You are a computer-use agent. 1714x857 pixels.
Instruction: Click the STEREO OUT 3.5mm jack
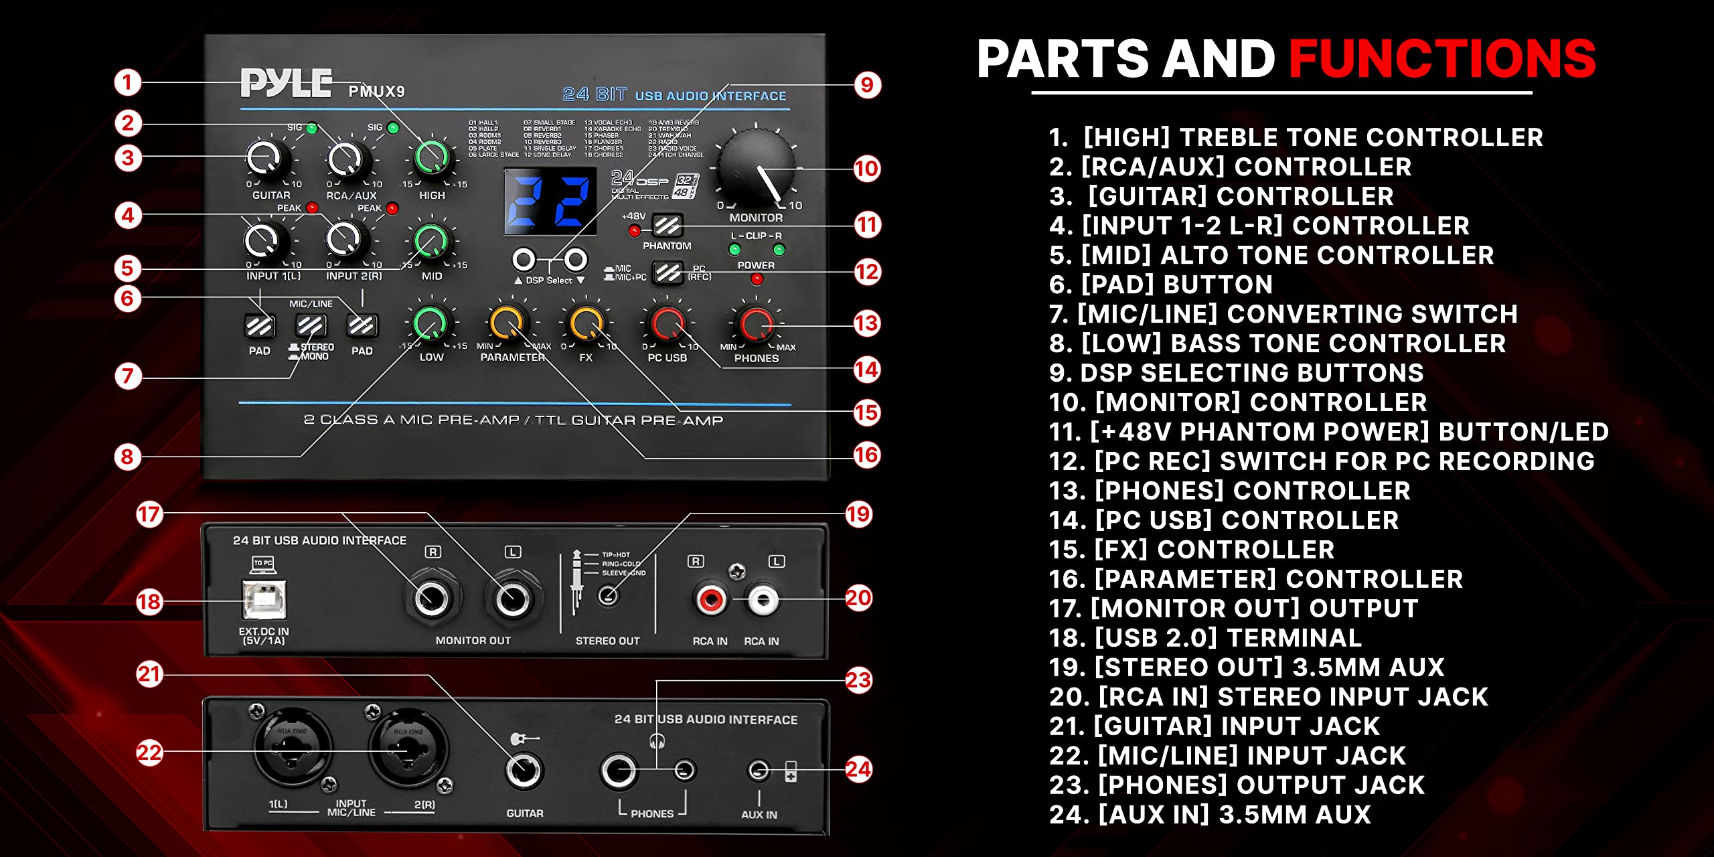tap(607, 595)
